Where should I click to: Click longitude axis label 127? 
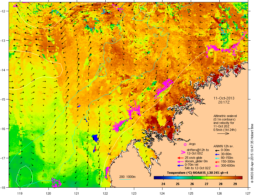point(248,193)
